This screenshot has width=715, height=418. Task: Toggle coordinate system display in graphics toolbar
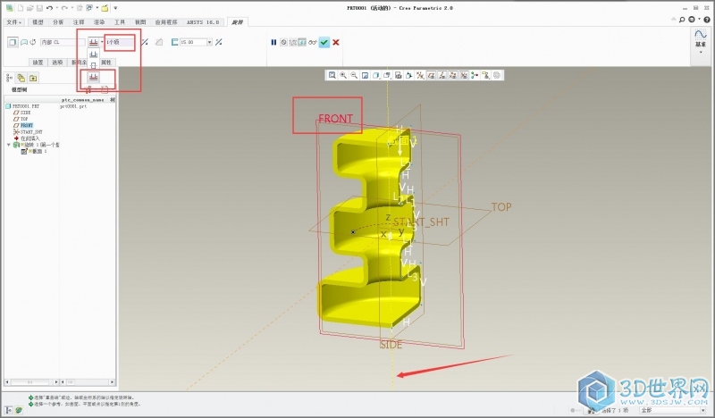[x=464, y=75]
